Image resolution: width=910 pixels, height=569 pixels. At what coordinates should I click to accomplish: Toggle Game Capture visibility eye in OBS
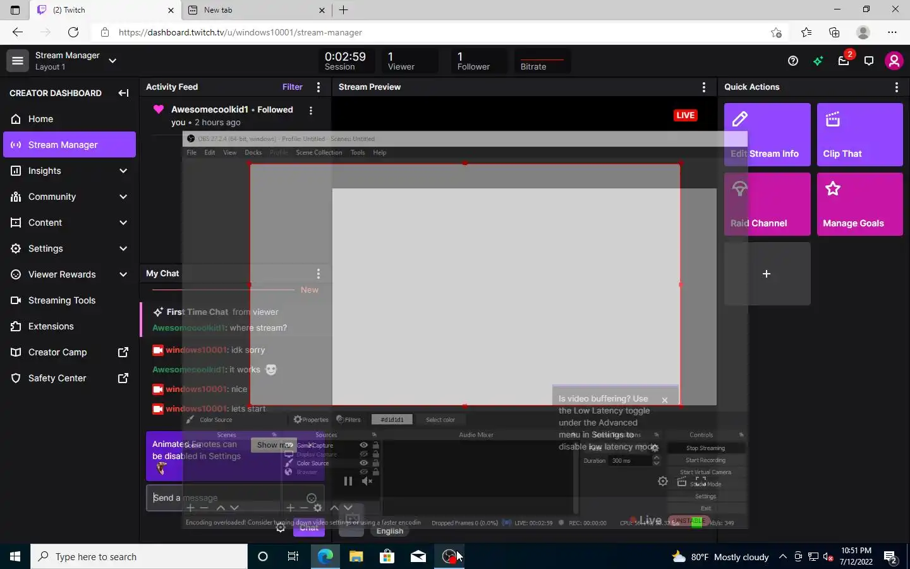[x=363, y=445]
